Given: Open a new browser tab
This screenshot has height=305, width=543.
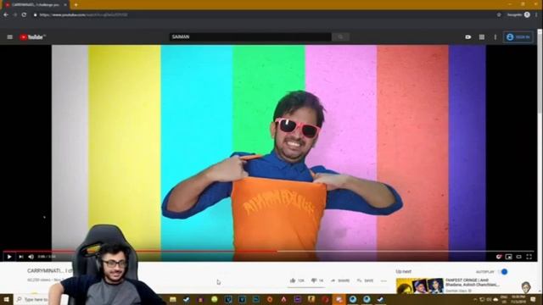Looking at the screenshot, I should coord(76,5).
